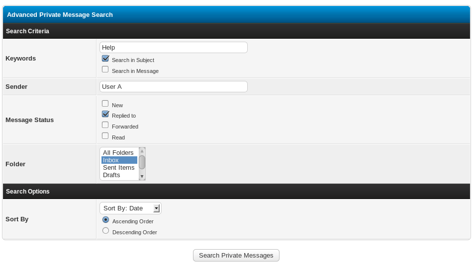Click the Search Criteria section header
476x265 pixels.
click(x=236, y=31)
